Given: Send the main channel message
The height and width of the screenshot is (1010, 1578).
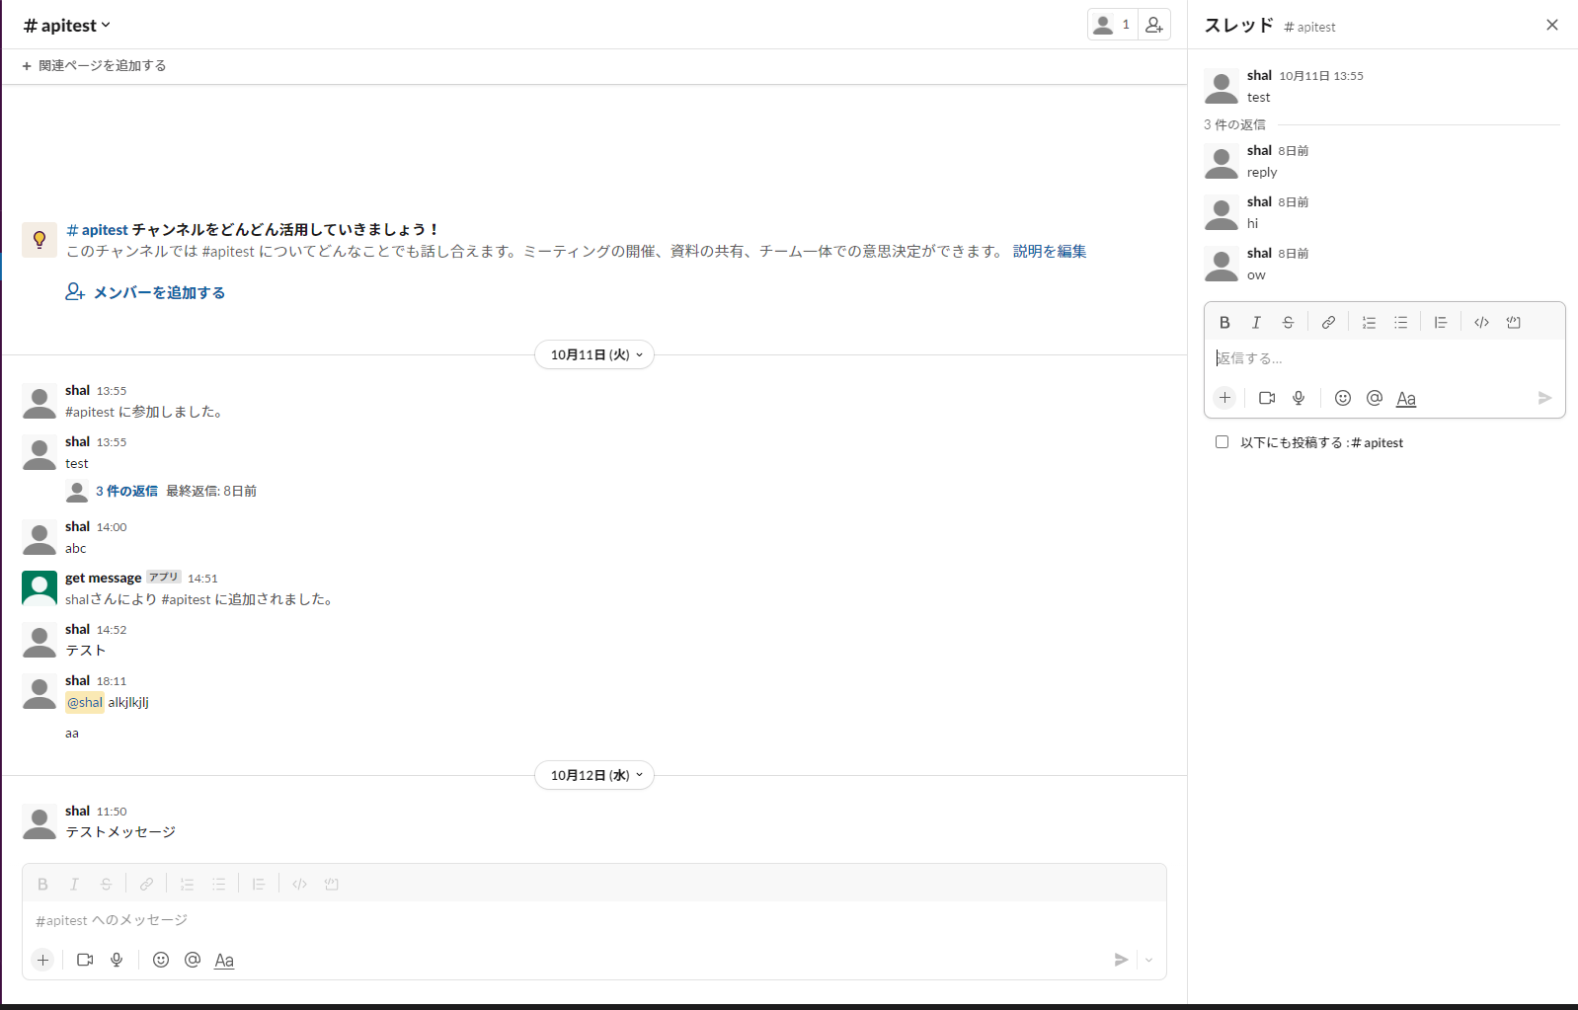Looking at the screenshot, I should [x=1121, y=960].
